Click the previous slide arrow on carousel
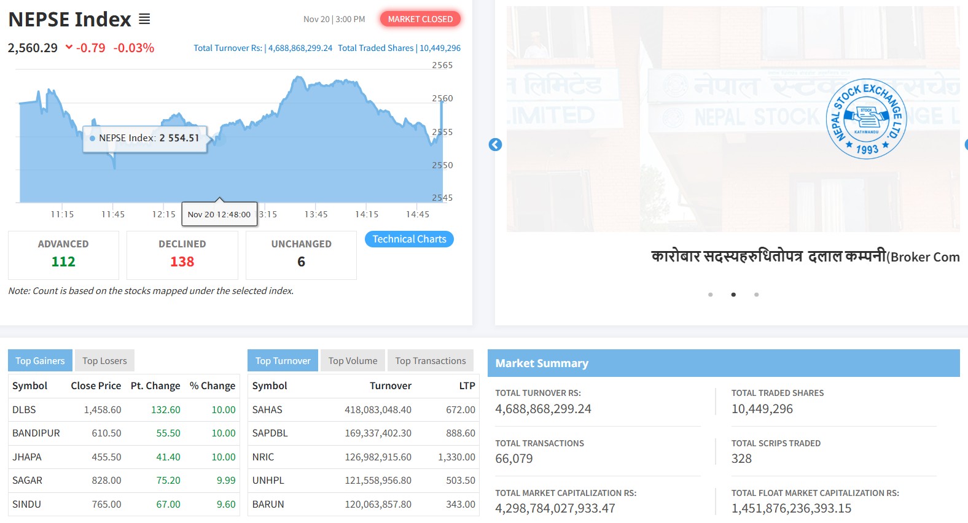The height and width of the screenshot is (523, 968). pos(495,144)
